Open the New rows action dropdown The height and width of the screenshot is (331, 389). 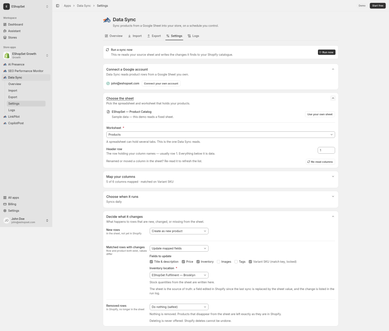[179, 231]
